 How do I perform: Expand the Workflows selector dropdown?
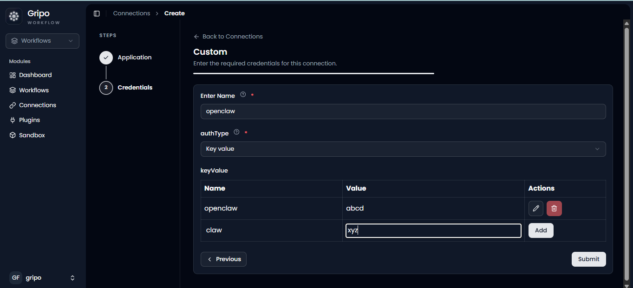click(42, 41)
